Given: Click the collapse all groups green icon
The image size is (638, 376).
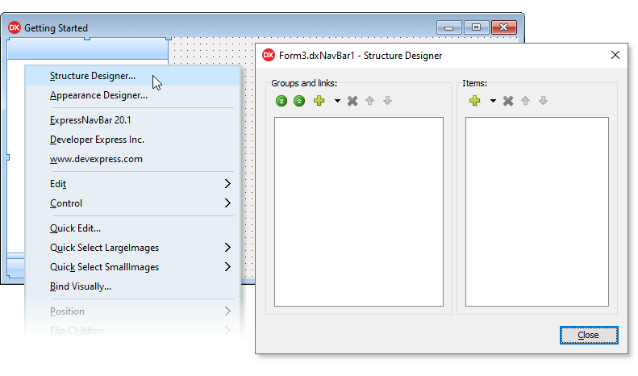Looking at the screenshot, I should [x=299, y=101].
